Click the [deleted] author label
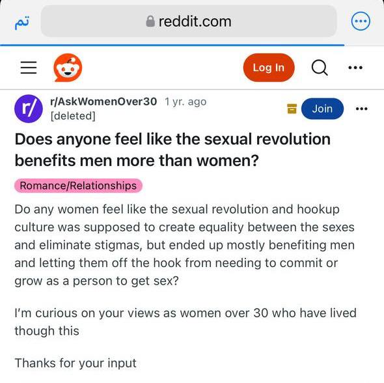The height and width of the screenshot is (383, 384). [x=73, y=116]
